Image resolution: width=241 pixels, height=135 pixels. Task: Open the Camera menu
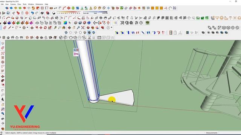(x=13, y=4)
